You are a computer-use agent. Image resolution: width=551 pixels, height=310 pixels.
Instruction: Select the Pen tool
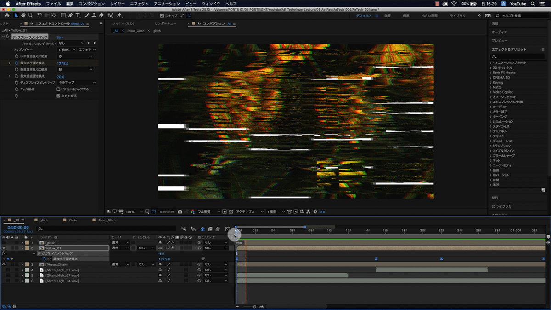[70, 15]
